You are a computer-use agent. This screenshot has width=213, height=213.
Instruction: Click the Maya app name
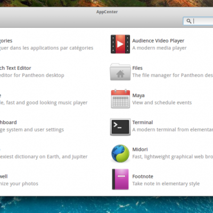[x=138, y=95]
